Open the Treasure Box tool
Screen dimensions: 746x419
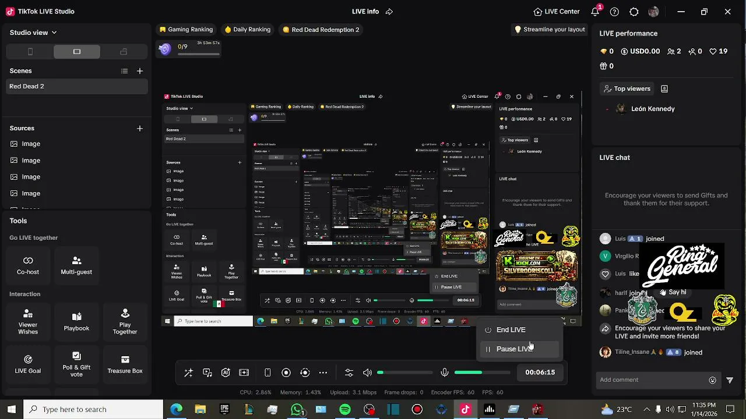125,364
